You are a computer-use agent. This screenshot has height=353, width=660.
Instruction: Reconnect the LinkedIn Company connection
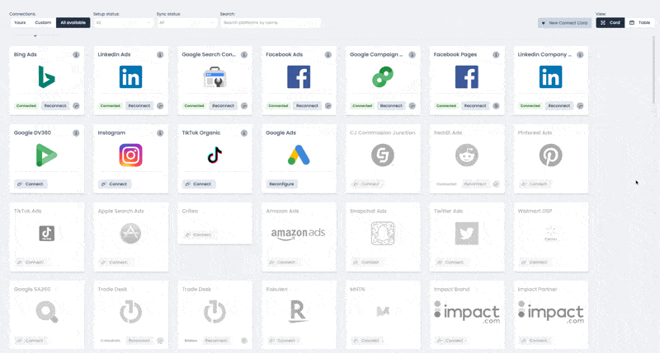pyautogui.click(x=559, y=106)
